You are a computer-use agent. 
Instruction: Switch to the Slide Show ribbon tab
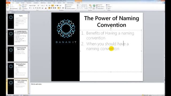pos(43,3)
